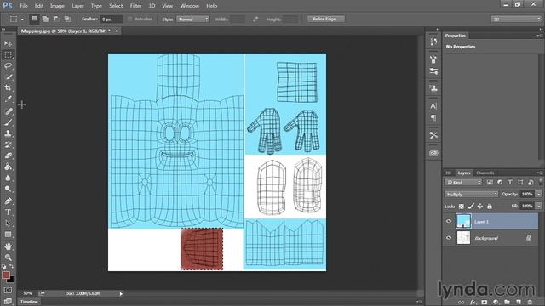Viewport: 545px width, 306px height.
Task: Select the Blur tool
Action: point(8,178)
